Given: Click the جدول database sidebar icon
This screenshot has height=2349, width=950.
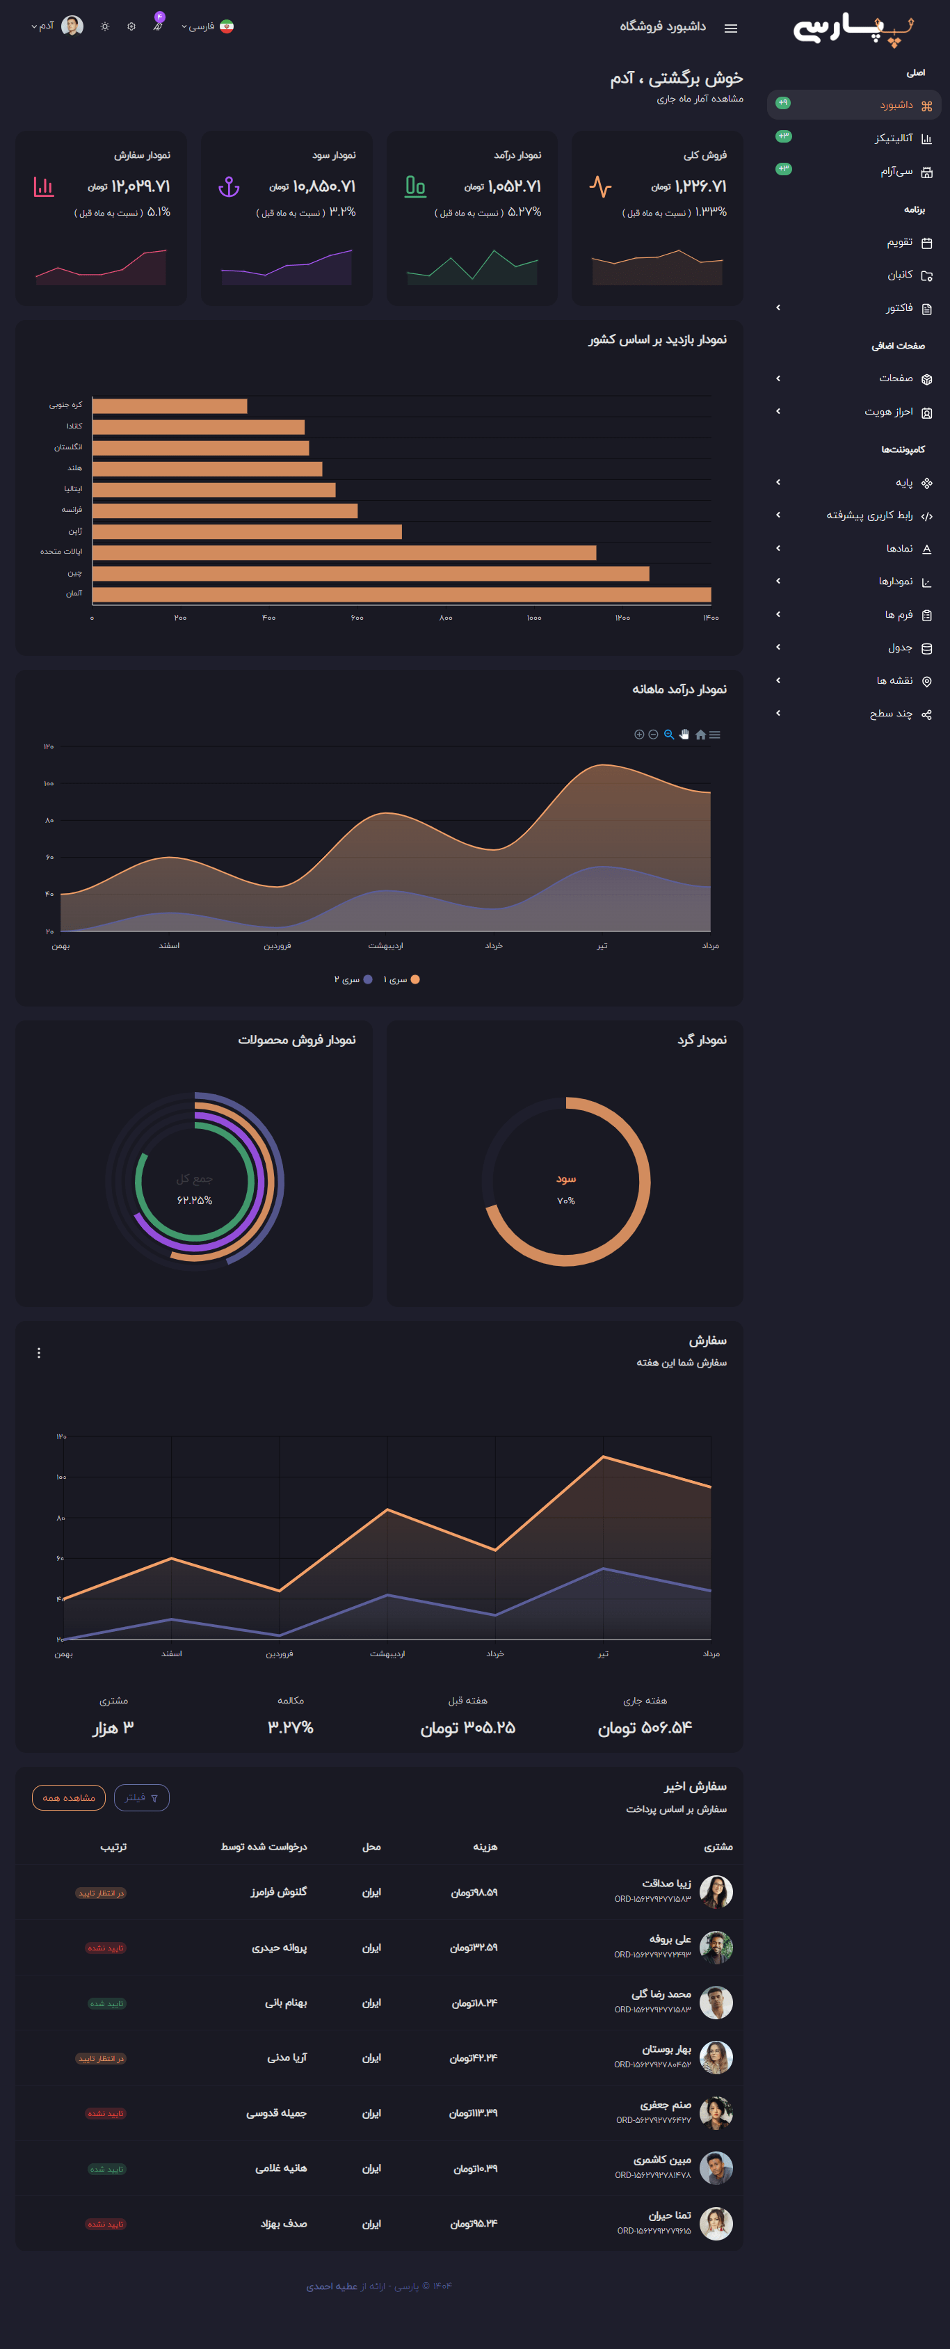Looking at the screenshot, I should (x=926, y=648).
